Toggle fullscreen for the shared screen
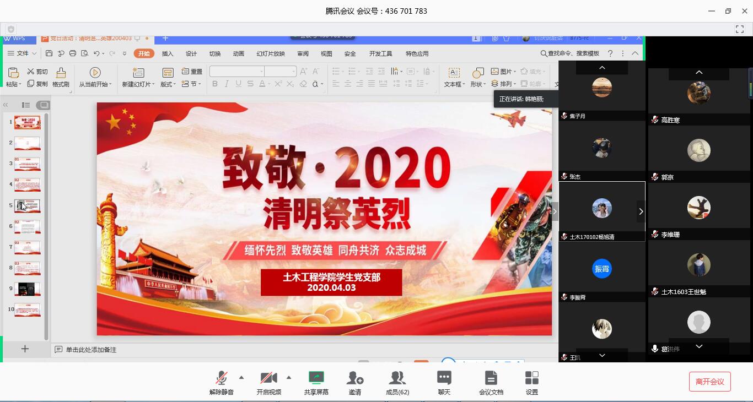Screen dimensions: 753x402 tap(740, 29)
